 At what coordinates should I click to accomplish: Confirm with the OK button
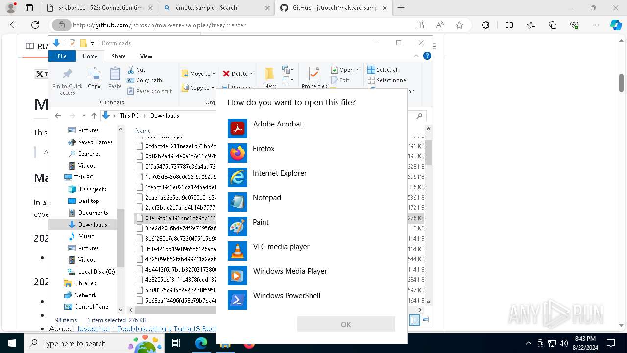346,324
